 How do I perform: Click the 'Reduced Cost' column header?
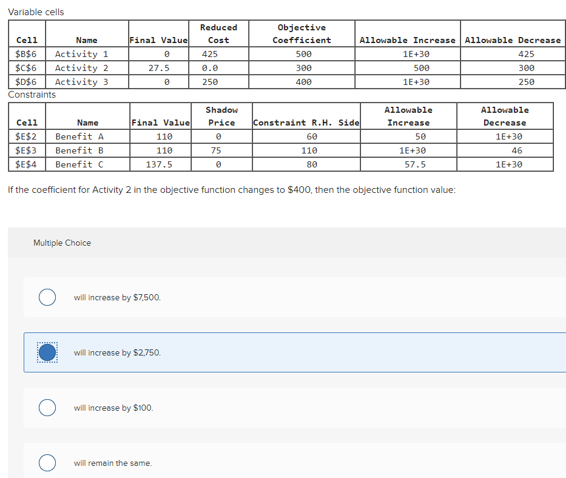[219, 33]
